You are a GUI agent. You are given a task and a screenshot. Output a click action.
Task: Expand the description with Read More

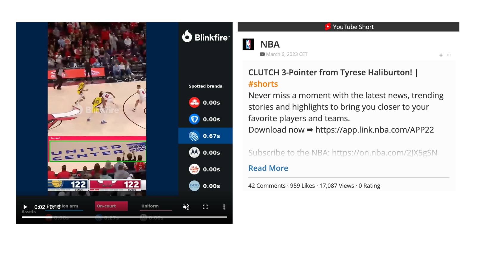[268, 168]
